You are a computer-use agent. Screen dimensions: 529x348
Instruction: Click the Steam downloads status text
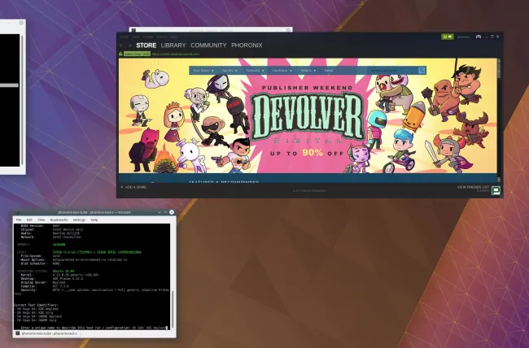coord(309,191)
